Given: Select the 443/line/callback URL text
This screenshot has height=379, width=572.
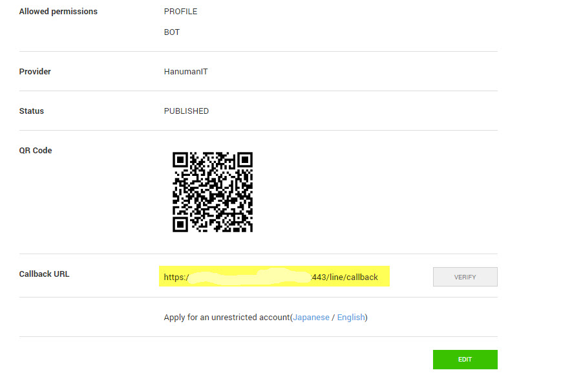Looking at the screenshot, I should pos(344,277).
